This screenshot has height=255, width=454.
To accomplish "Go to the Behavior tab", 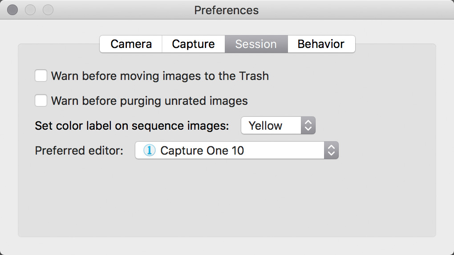I will (321, 44).
